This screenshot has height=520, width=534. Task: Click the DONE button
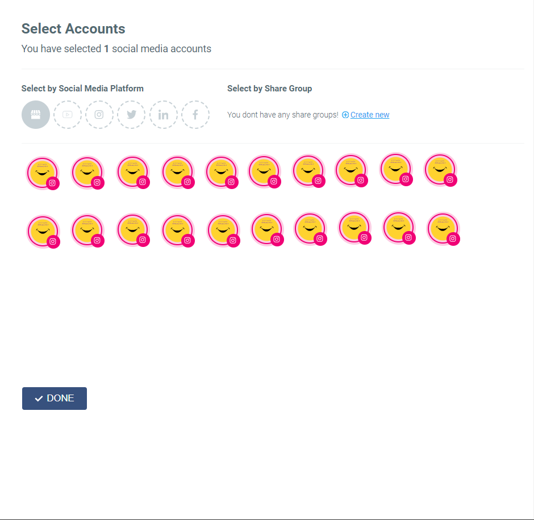point(55,398)
